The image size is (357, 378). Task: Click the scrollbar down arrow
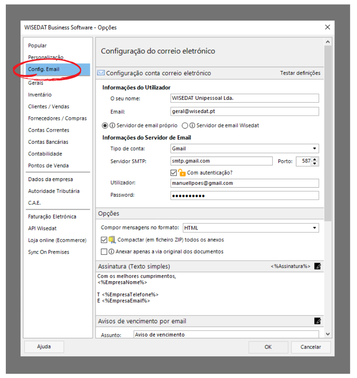click(x=328, y=334)
